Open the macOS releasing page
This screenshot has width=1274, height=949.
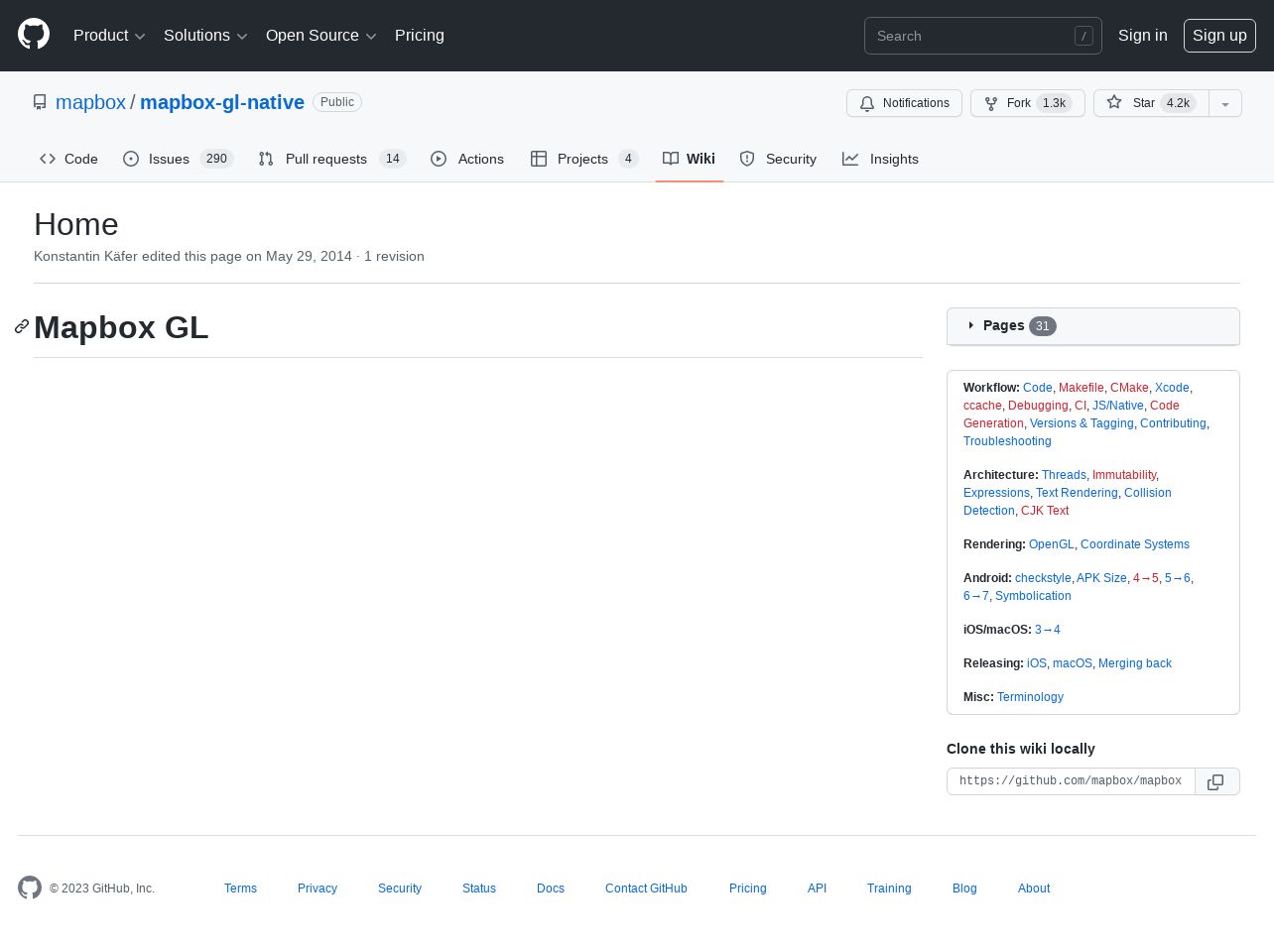1073,663
